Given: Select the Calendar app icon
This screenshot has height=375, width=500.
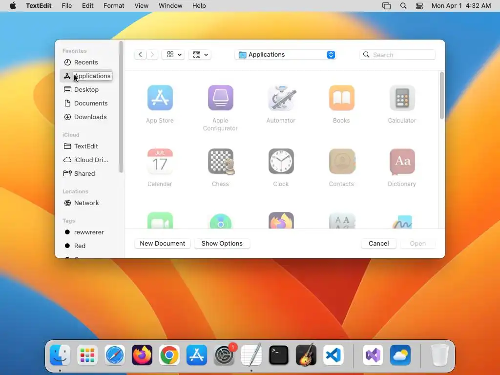Looking at the screenshot, I should pyautogui.click(x=160, y=161).
